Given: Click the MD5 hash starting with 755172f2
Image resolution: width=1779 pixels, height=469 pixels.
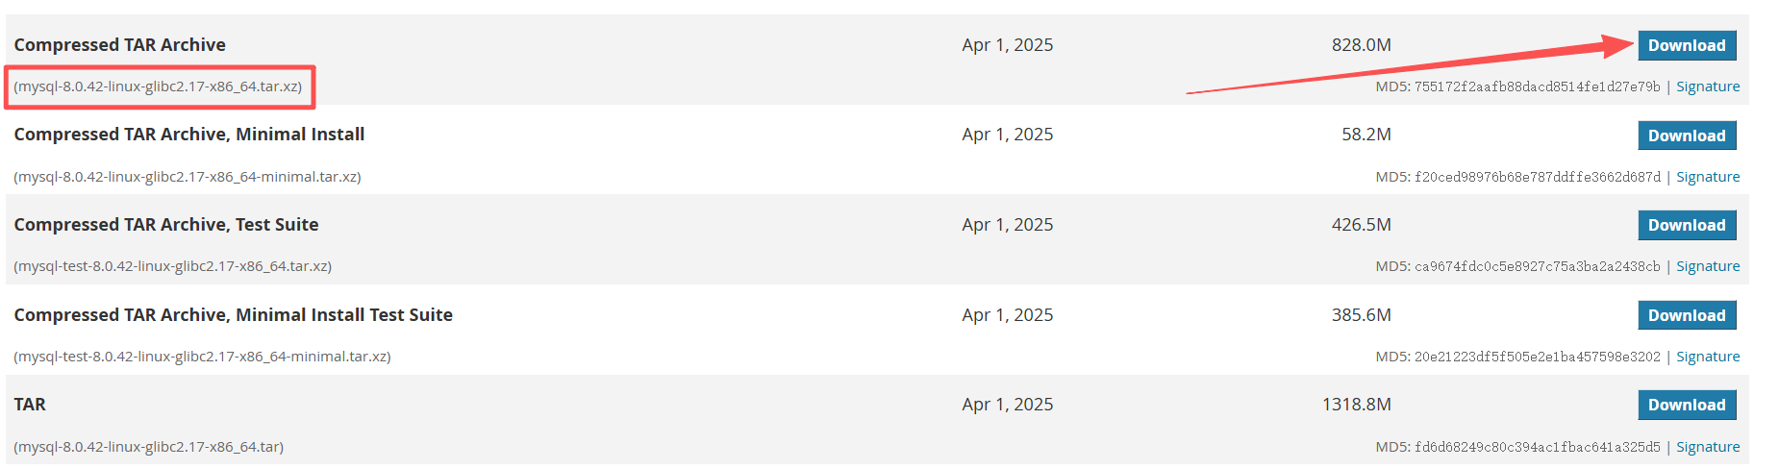Looking at the screenshot, I should pos(1537,86).
